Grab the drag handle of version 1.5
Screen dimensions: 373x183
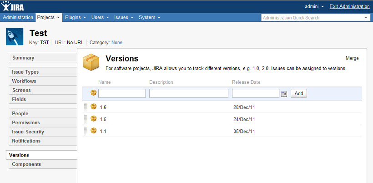point(86,119)
